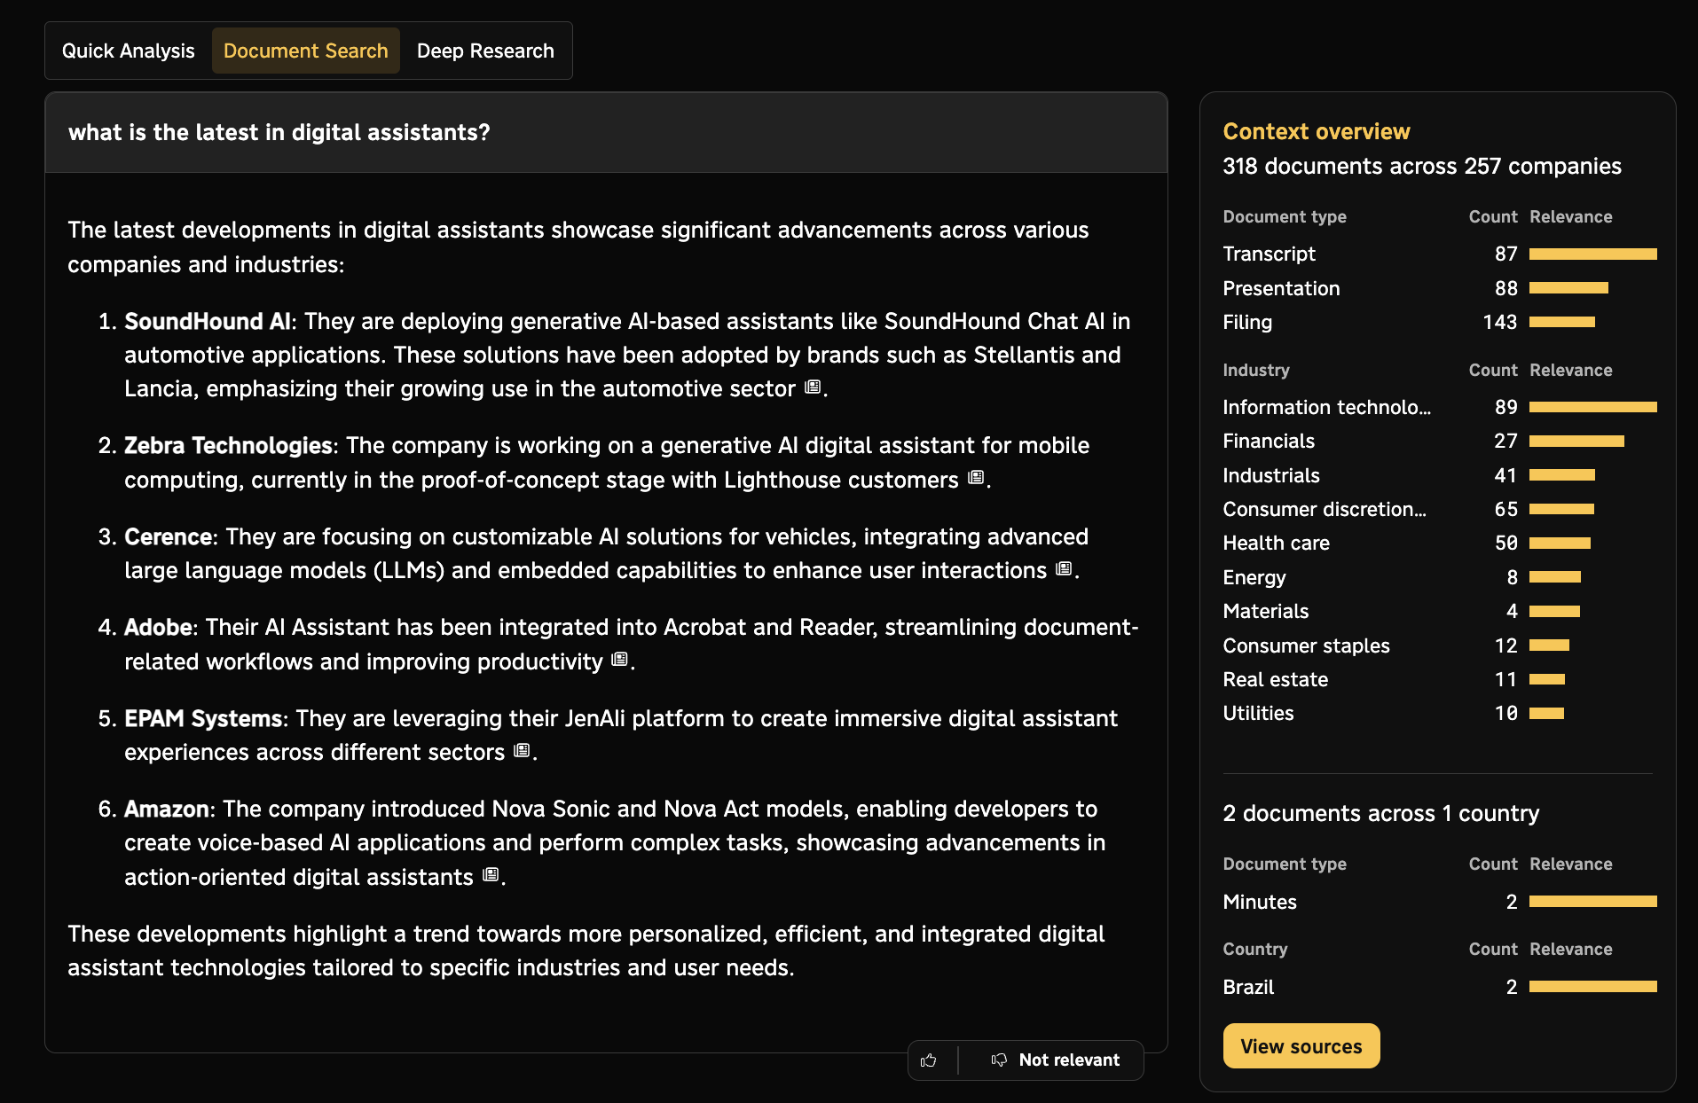Open Amazon source citation icon
Screen dimensions: 1698x1103
(x=491, y=875)
